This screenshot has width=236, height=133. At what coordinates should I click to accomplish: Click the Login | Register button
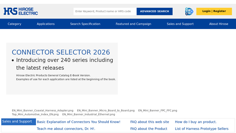pos(214,11)
